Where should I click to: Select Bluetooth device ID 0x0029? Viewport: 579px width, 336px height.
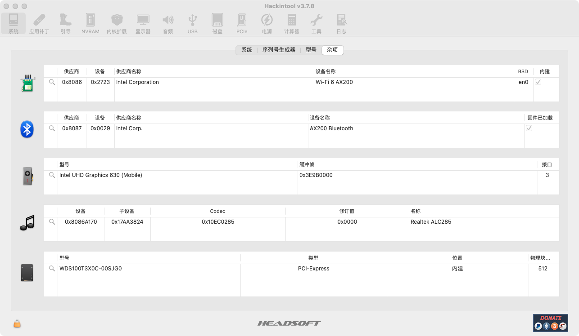tap(100, 128)
